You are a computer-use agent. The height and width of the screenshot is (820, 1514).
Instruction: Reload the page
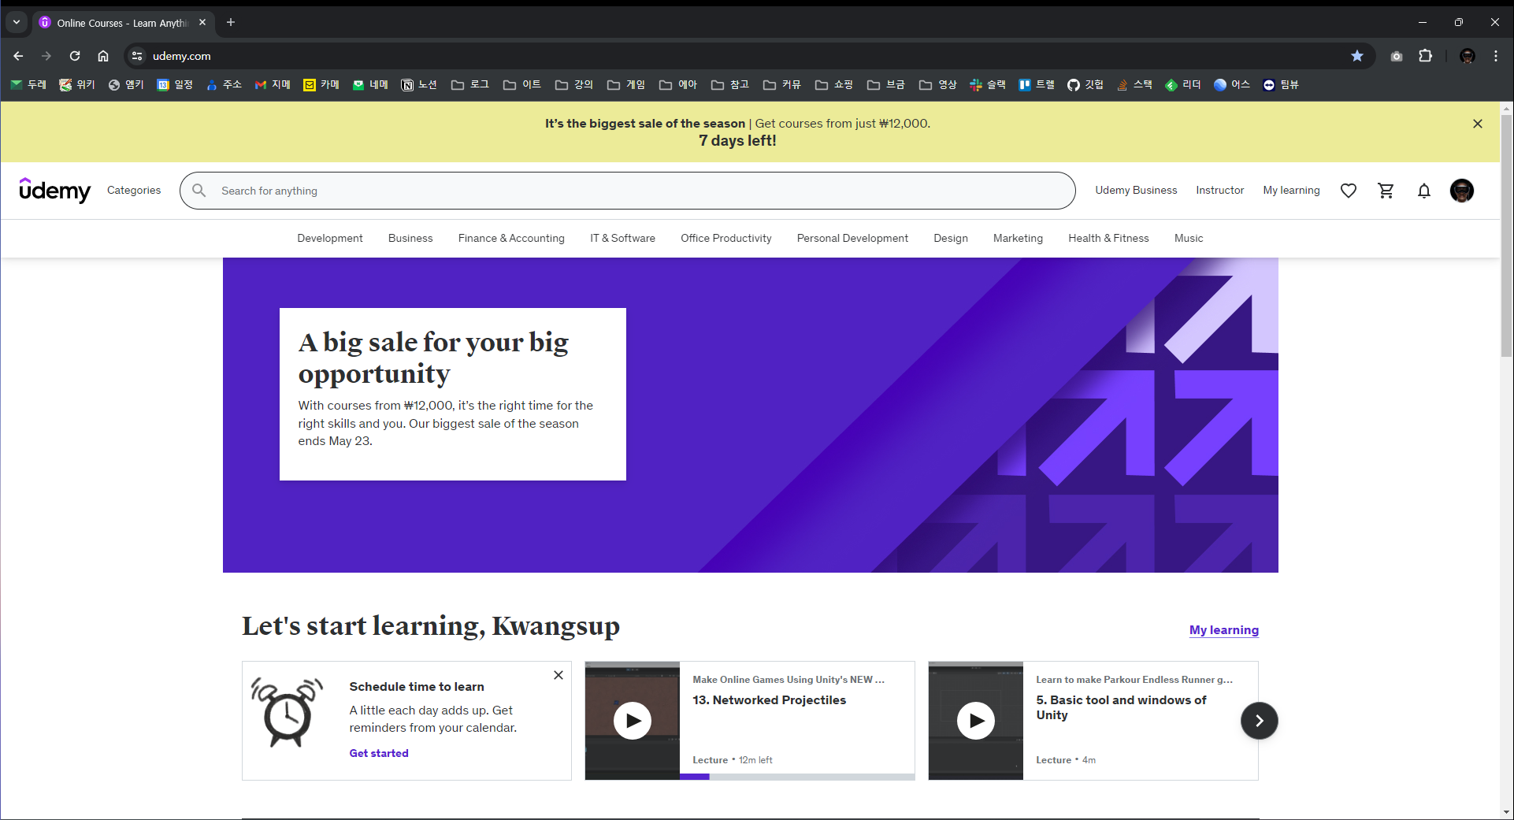(75, 56)
